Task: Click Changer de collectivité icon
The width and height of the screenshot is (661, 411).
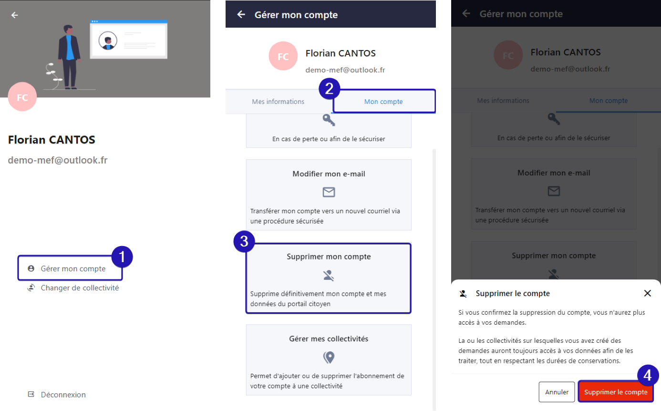Action: [31, 288]
